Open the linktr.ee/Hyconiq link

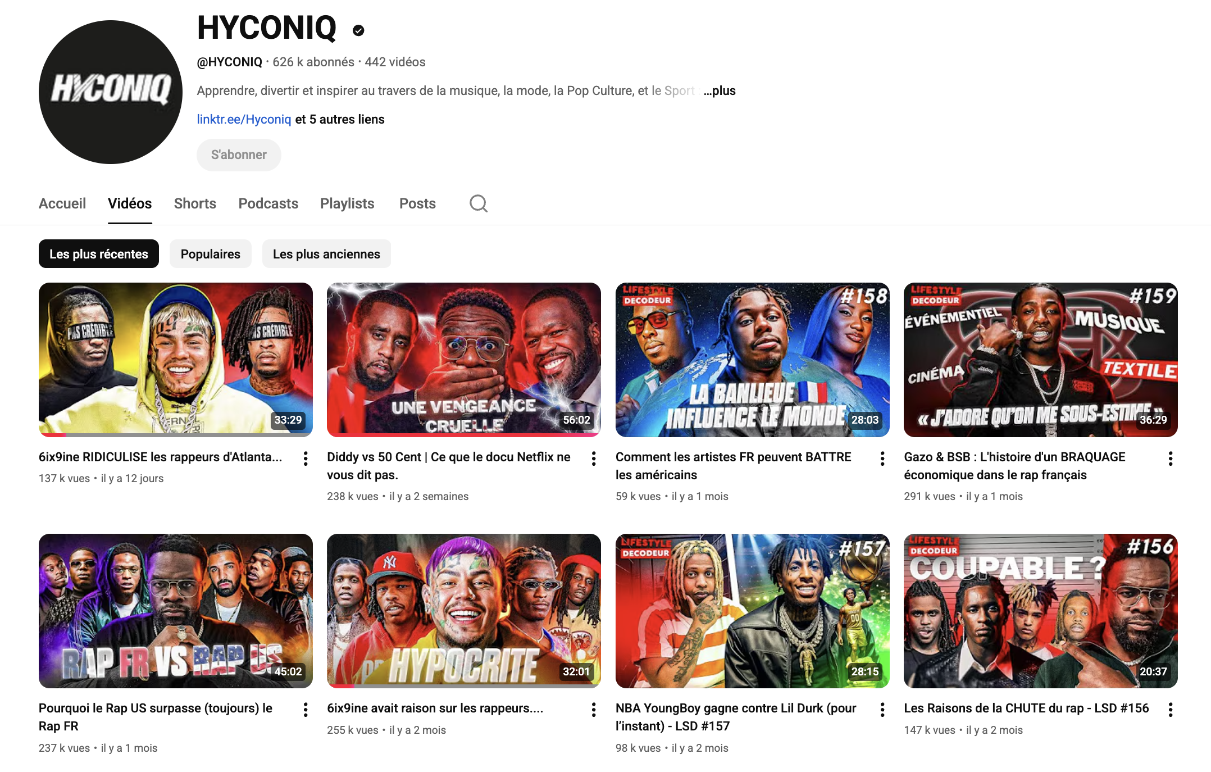click(244, 119)
